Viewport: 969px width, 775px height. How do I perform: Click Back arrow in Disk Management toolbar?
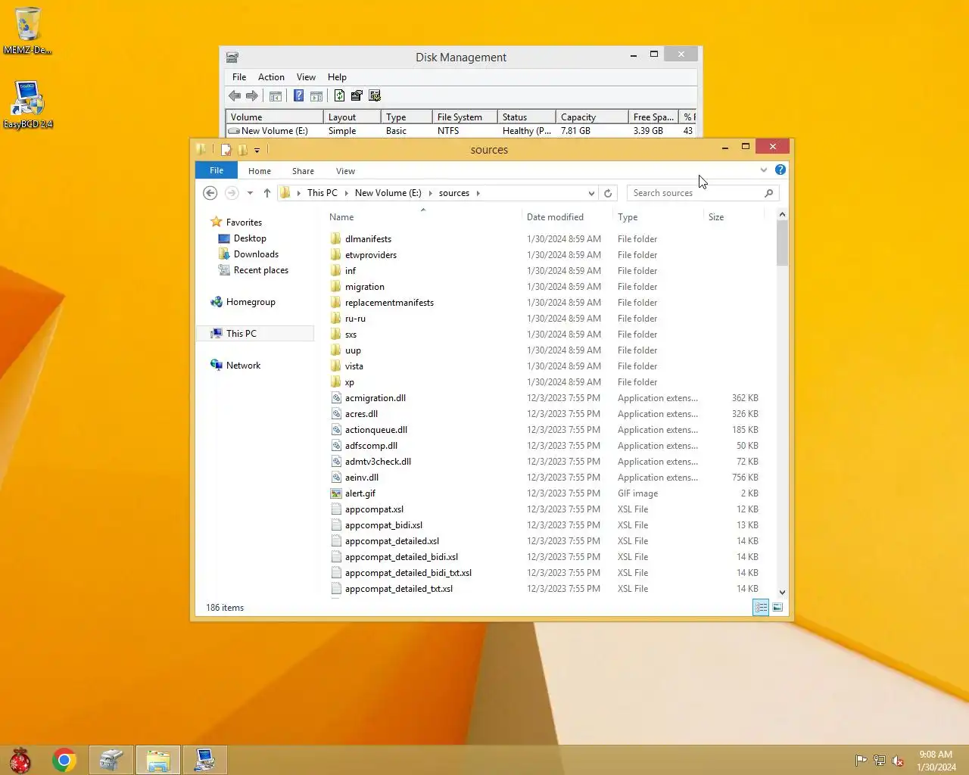(235, 96)
